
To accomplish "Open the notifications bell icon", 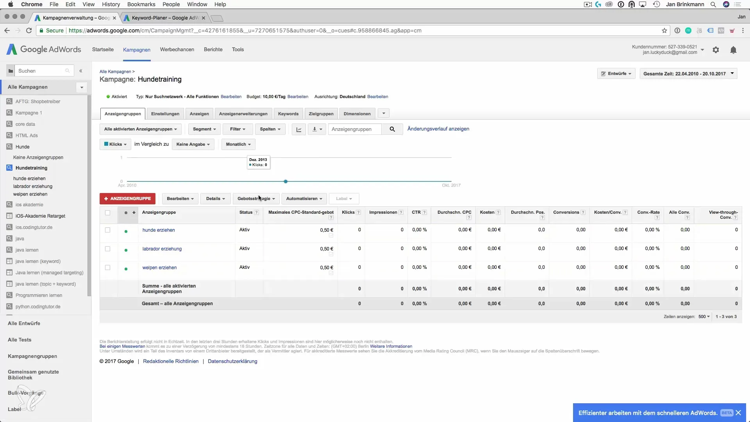I will click(733, 50).
